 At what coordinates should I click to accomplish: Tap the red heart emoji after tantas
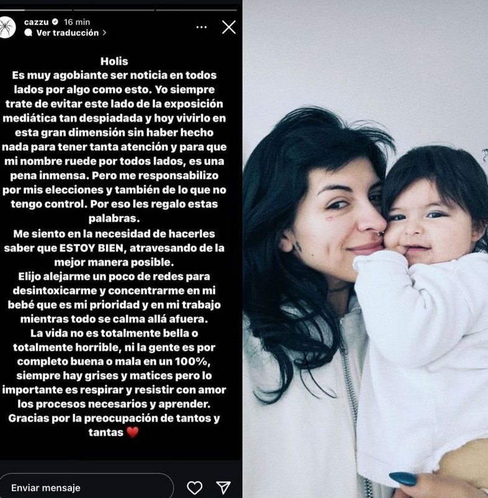click(x=133, y=432)
